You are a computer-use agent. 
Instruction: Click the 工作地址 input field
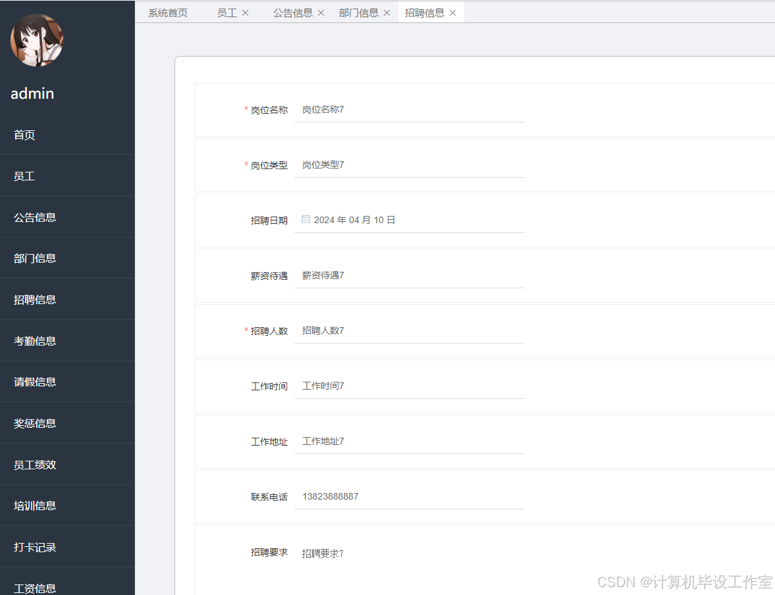(410, 441)
